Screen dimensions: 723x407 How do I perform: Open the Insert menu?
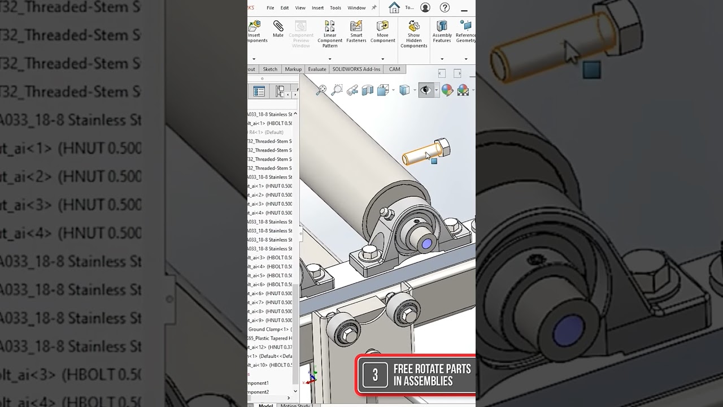tap(317, 8)
